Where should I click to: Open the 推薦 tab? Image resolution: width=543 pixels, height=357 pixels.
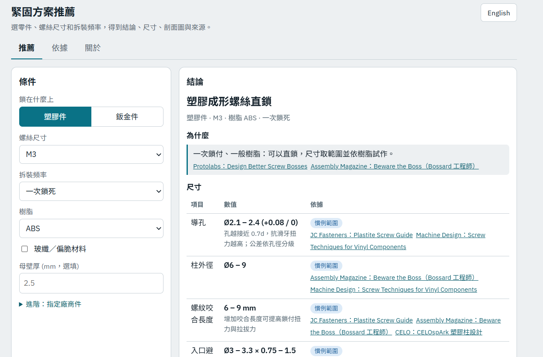[x=26, y=48]
